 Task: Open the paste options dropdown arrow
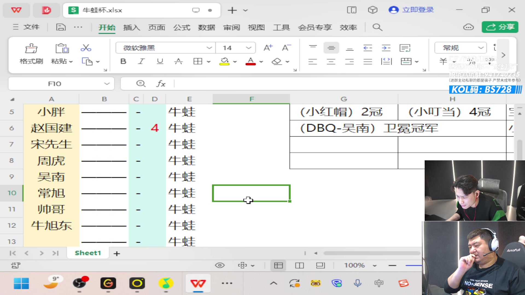pyautogui.click(x=71, y=62)
